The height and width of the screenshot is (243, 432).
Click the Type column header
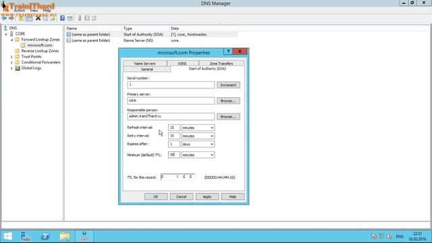[145, 28]
